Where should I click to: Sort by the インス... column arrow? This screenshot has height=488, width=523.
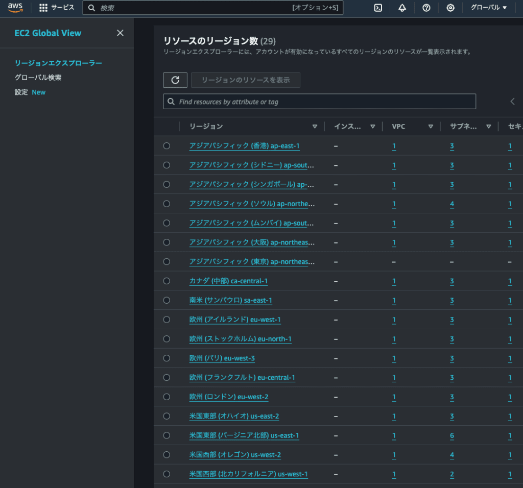[372, 126]
